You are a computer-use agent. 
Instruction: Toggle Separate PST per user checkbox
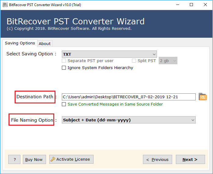coord(64,61)
